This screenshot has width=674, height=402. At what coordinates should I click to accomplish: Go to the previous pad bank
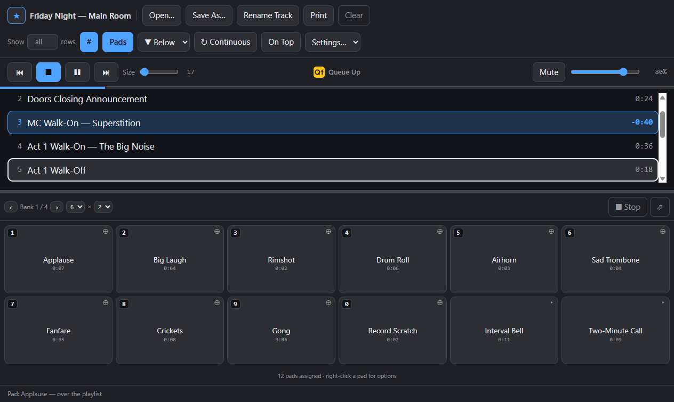coord(11,207)
